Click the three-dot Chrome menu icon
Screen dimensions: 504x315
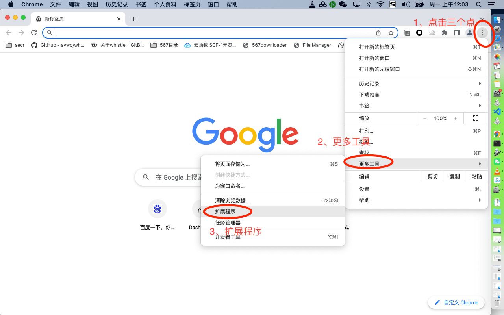(x=482, y=33)
